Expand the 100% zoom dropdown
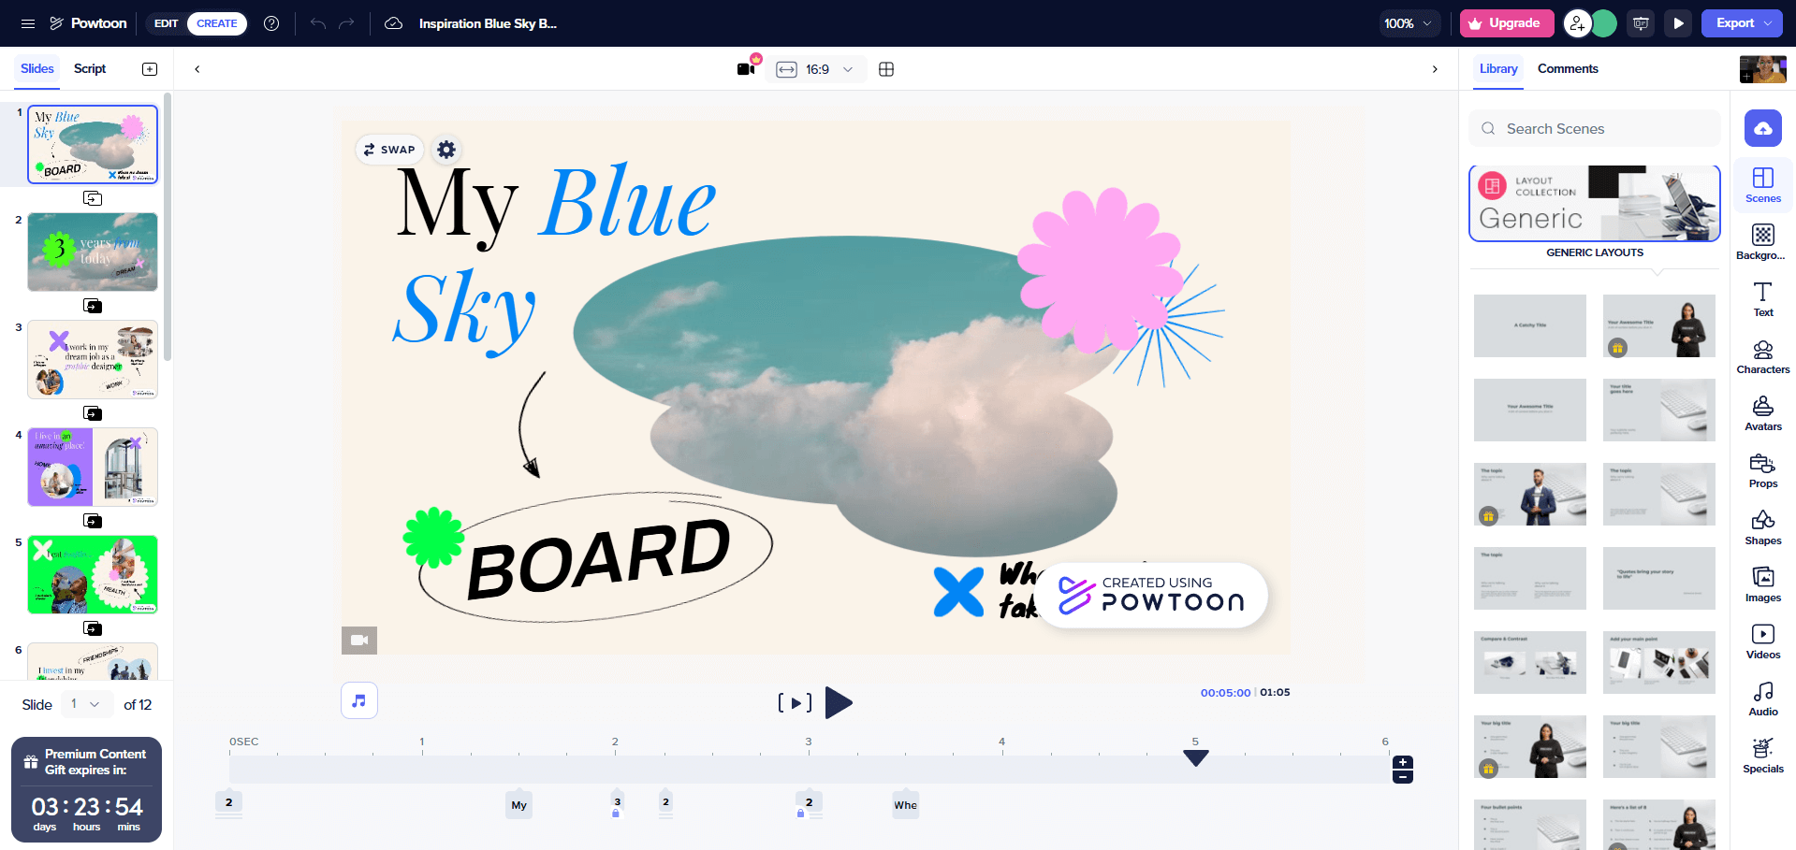 click(x=1409, y=23)
